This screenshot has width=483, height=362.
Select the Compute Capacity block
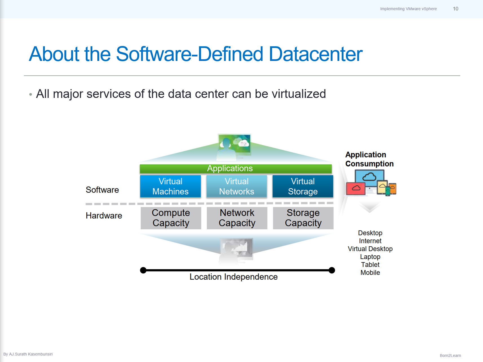(x=170, y=218)
